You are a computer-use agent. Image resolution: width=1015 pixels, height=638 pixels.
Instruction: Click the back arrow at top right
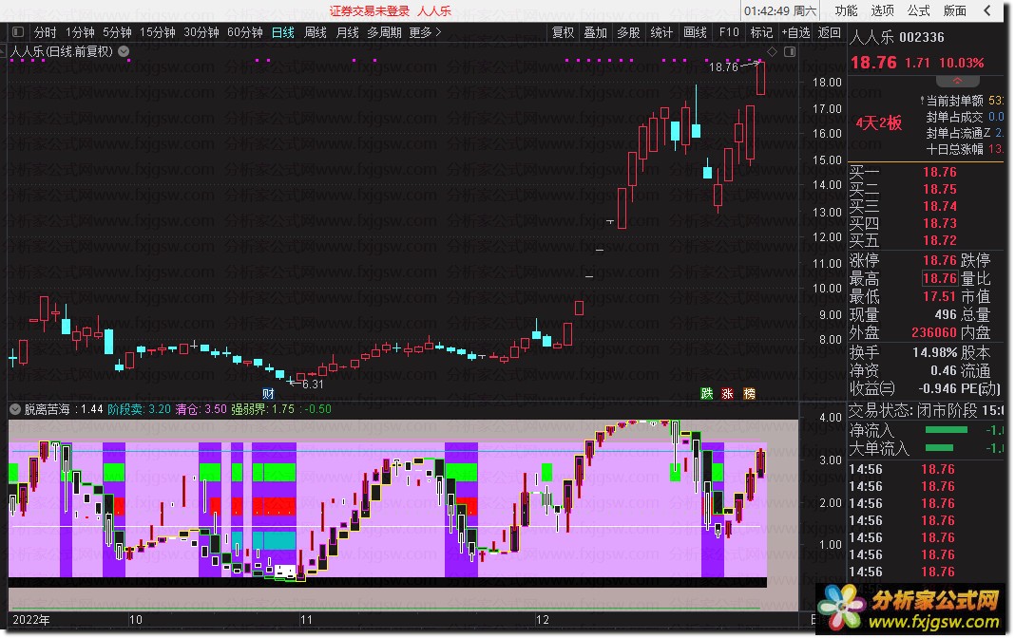[x=987, y=10]
